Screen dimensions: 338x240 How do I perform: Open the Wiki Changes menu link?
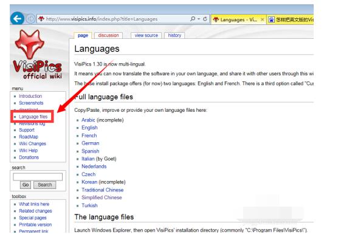tap(32, 144)
